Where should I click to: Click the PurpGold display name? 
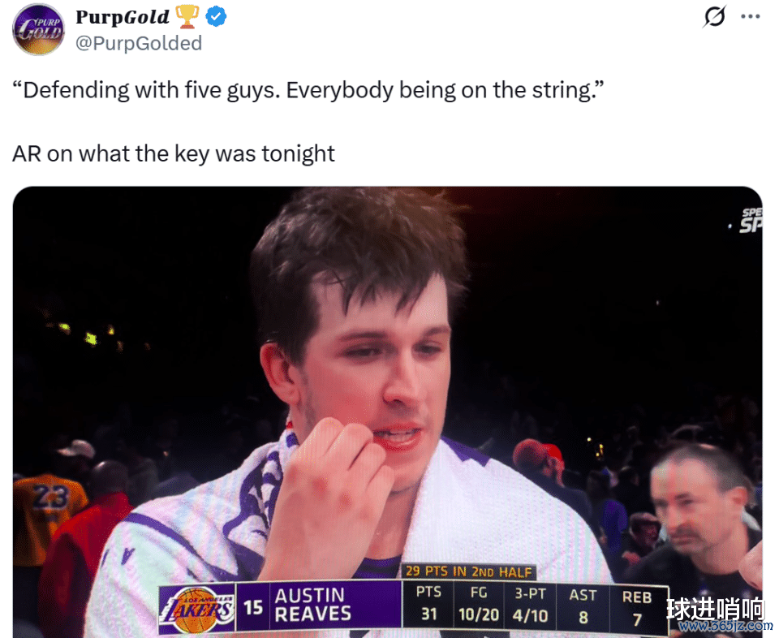(x=123, y=17)
